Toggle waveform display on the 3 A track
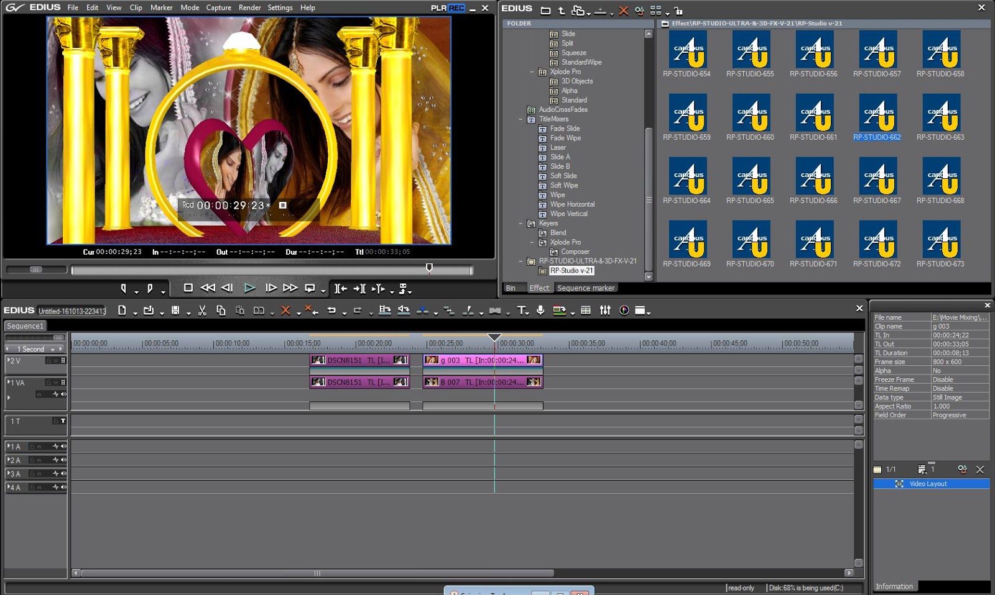Image resolution: width=995 pixels, height=595 pixels. click(x=55, y=473)
